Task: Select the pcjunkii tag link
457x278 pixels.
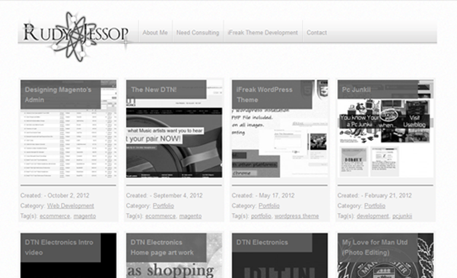Action: [402, 216]
